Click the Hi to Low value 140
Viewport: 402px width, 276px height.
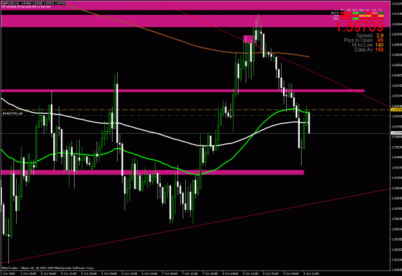click(379, 45)
